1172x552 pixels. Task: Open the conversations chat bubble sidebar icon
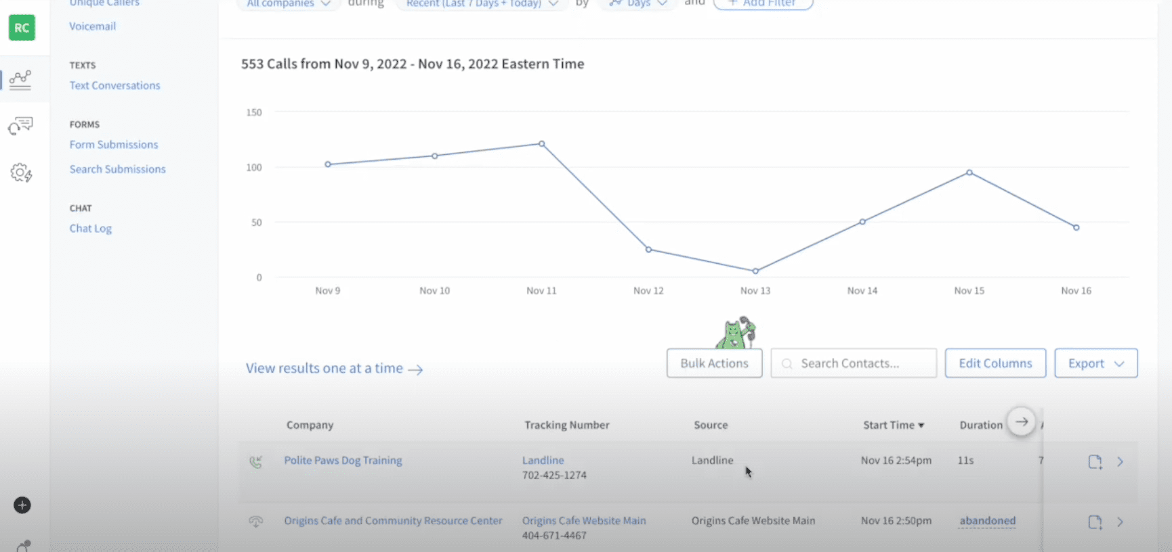(x=20, y=126)
